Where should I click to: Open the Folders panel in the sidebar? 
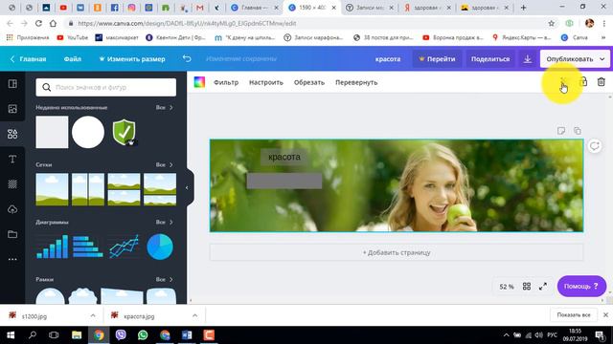(12, 234)
